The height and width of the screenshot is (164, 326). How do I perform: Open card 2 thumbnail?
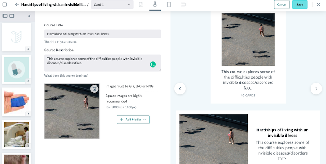point(16,37)
